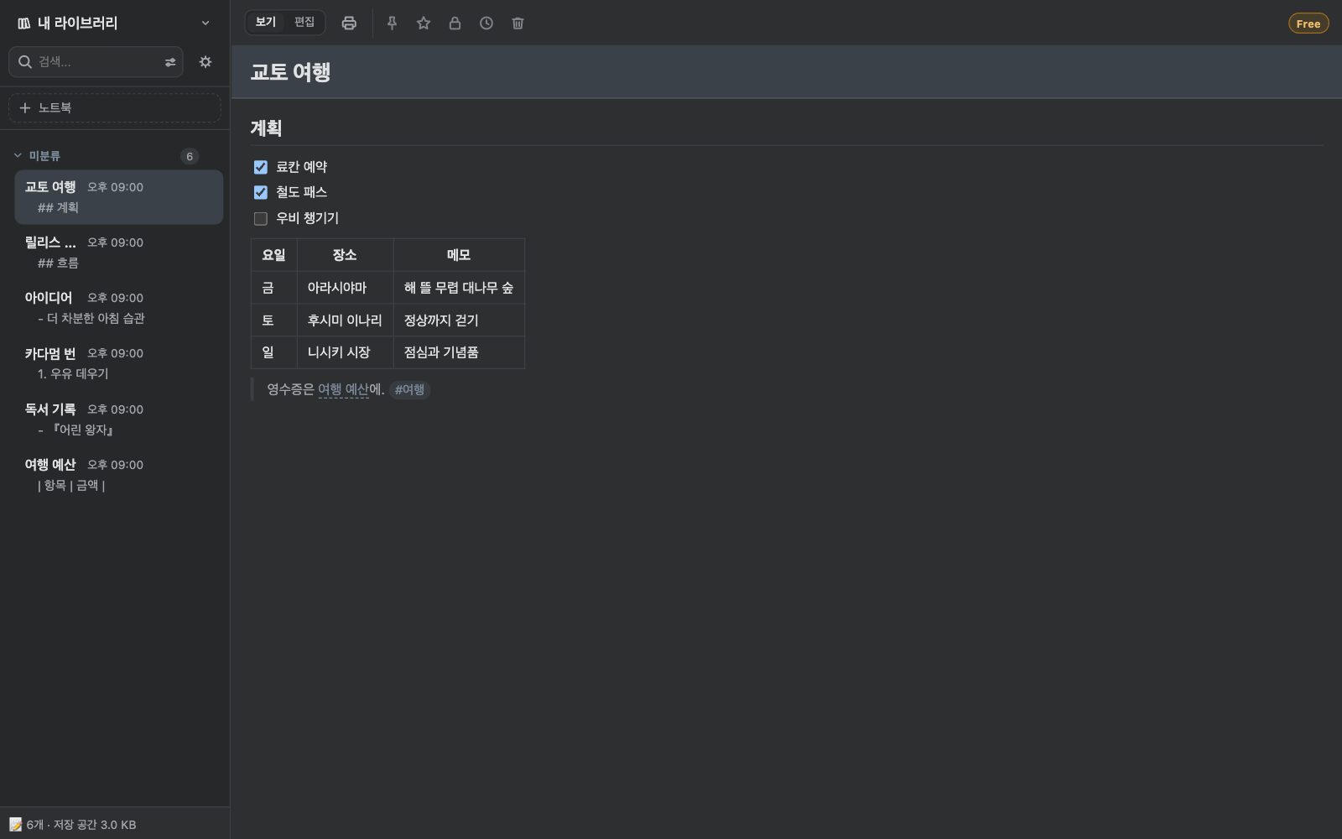Click the 아라시야마 table cell
Viewport: 1342px width, 839px height.
pyautogui.click(x=346, y=288)
